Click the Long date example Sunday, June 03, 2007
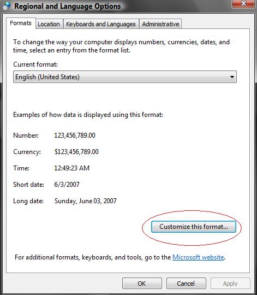 (86, 201)
